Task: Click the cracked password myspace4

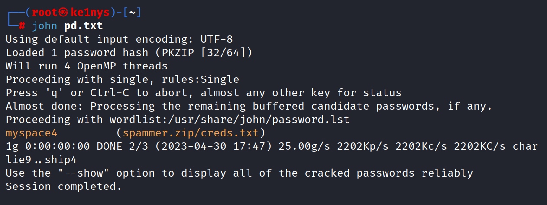Action: (31, 133)
